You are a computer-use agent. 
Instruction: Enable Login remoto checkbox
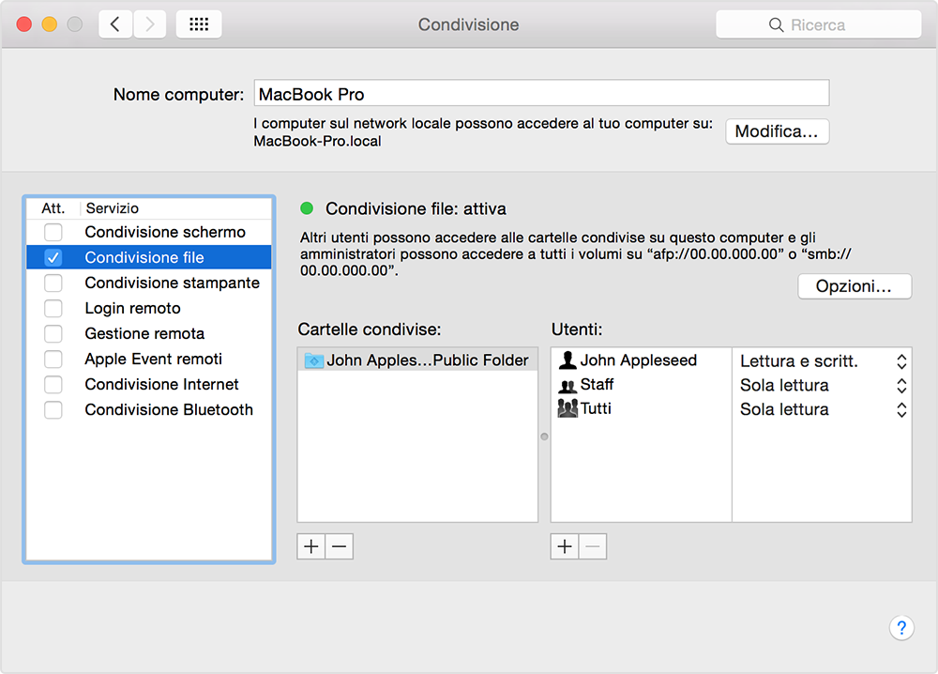pyautogui.click(x=53, y=308)
